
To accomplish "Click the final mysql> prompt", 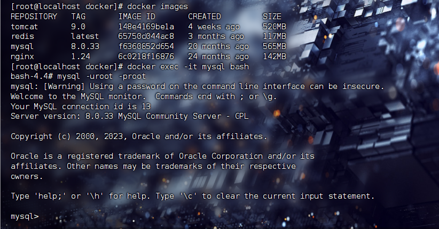I will coord(25,217).
